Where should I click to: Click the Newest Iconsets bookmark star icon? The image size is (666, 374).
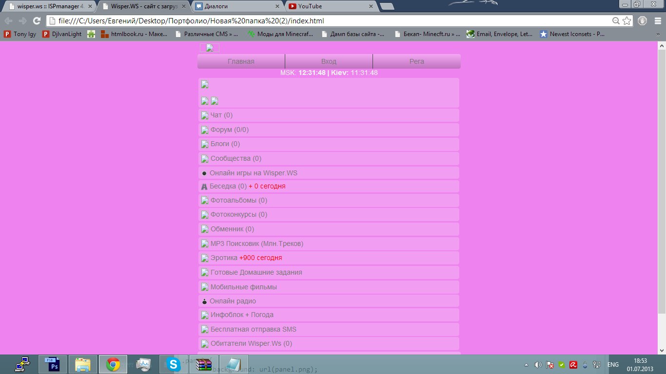click(x=544, y=34)
